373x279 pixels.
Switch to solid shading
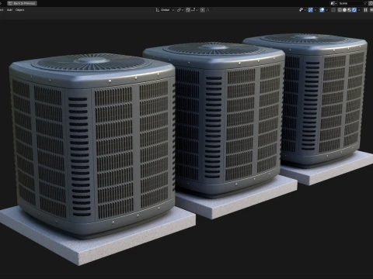344,10
